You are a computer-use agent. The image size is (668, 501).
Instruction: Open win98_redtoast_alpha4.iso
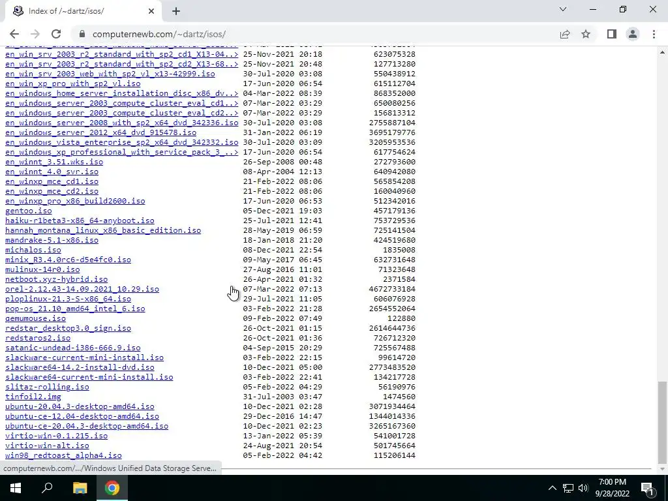pos(63,456)
